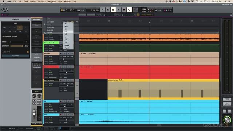Click the Universal Audio logo icon
The image size is (233, 131).
pos(5,10)
